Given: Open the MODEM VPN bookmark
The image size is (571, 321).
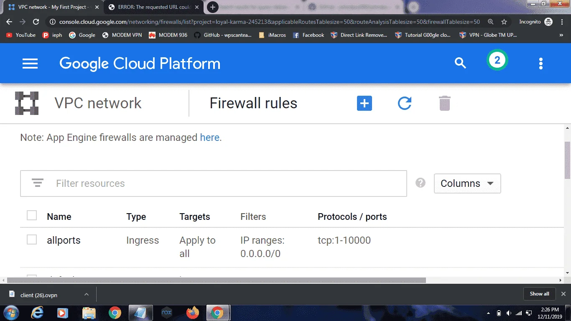Looking at the screenshot, I should pos(122,35).
